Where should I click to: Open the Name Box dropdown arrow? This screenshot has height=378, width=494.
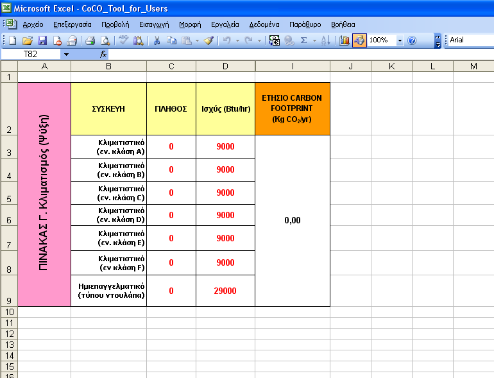[66, 54]
